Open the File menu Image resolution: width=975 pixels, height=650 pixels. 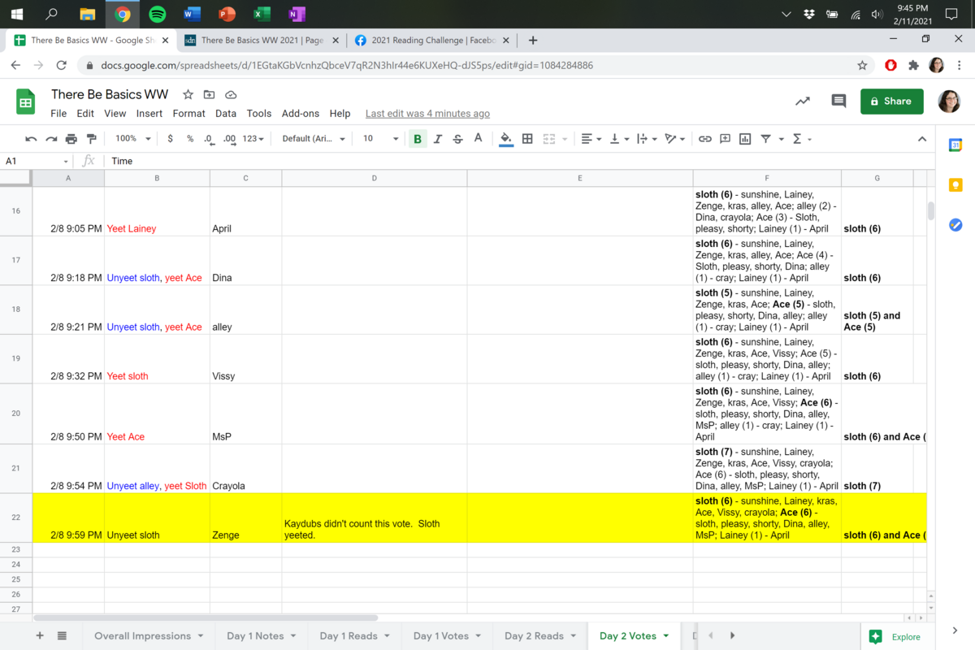point(58,114)
